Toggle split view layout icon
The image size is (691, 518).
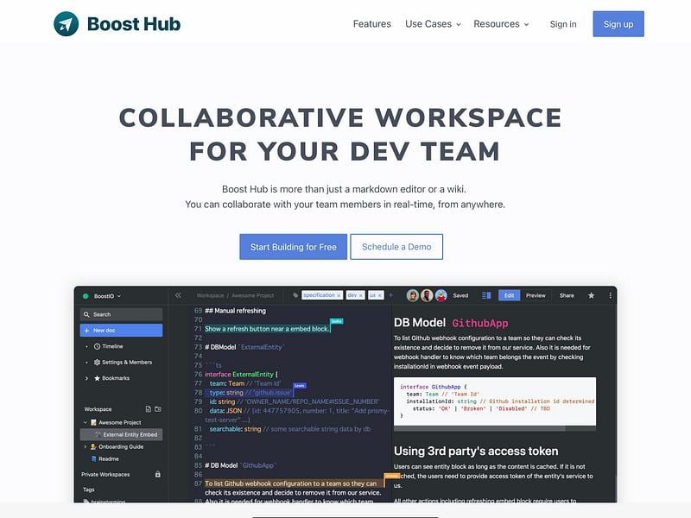click(486, 295)
